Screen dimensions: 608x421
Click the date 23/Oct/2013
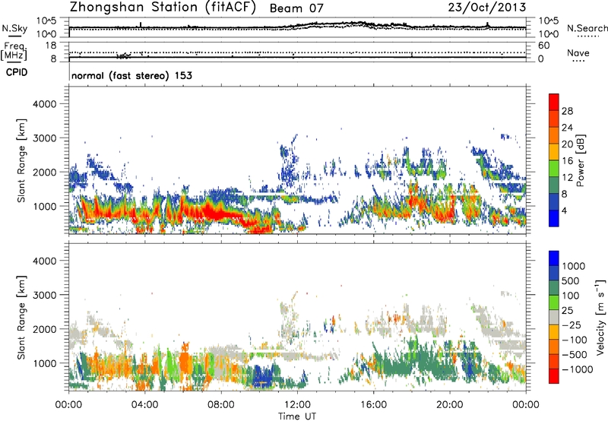point(487,8)
